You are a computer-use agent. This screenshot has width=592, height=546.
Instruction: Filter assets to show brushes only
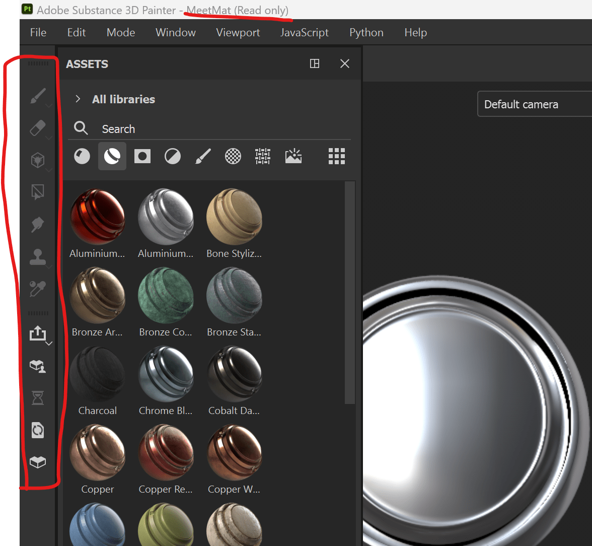pyautogui.click(x=203, y=156)
